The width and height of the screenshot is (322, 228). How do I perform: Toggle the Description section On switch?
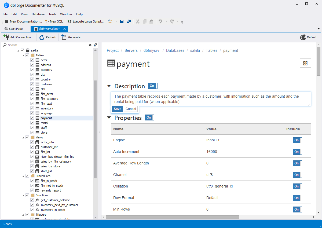(x=153, y=86)
